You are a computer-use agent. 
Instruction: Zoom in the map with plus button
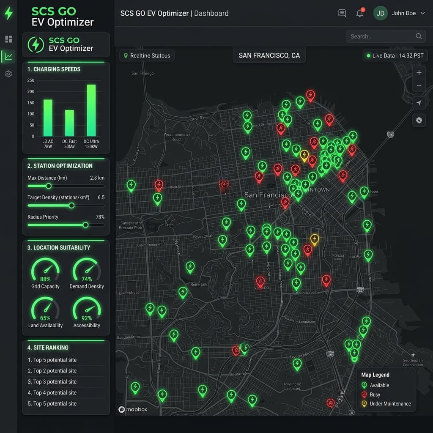pos(419,72)
